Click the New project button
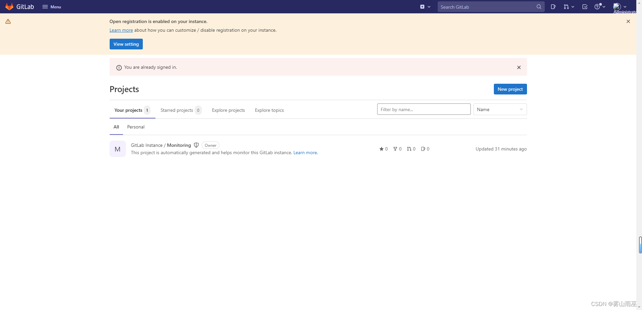 510,89
